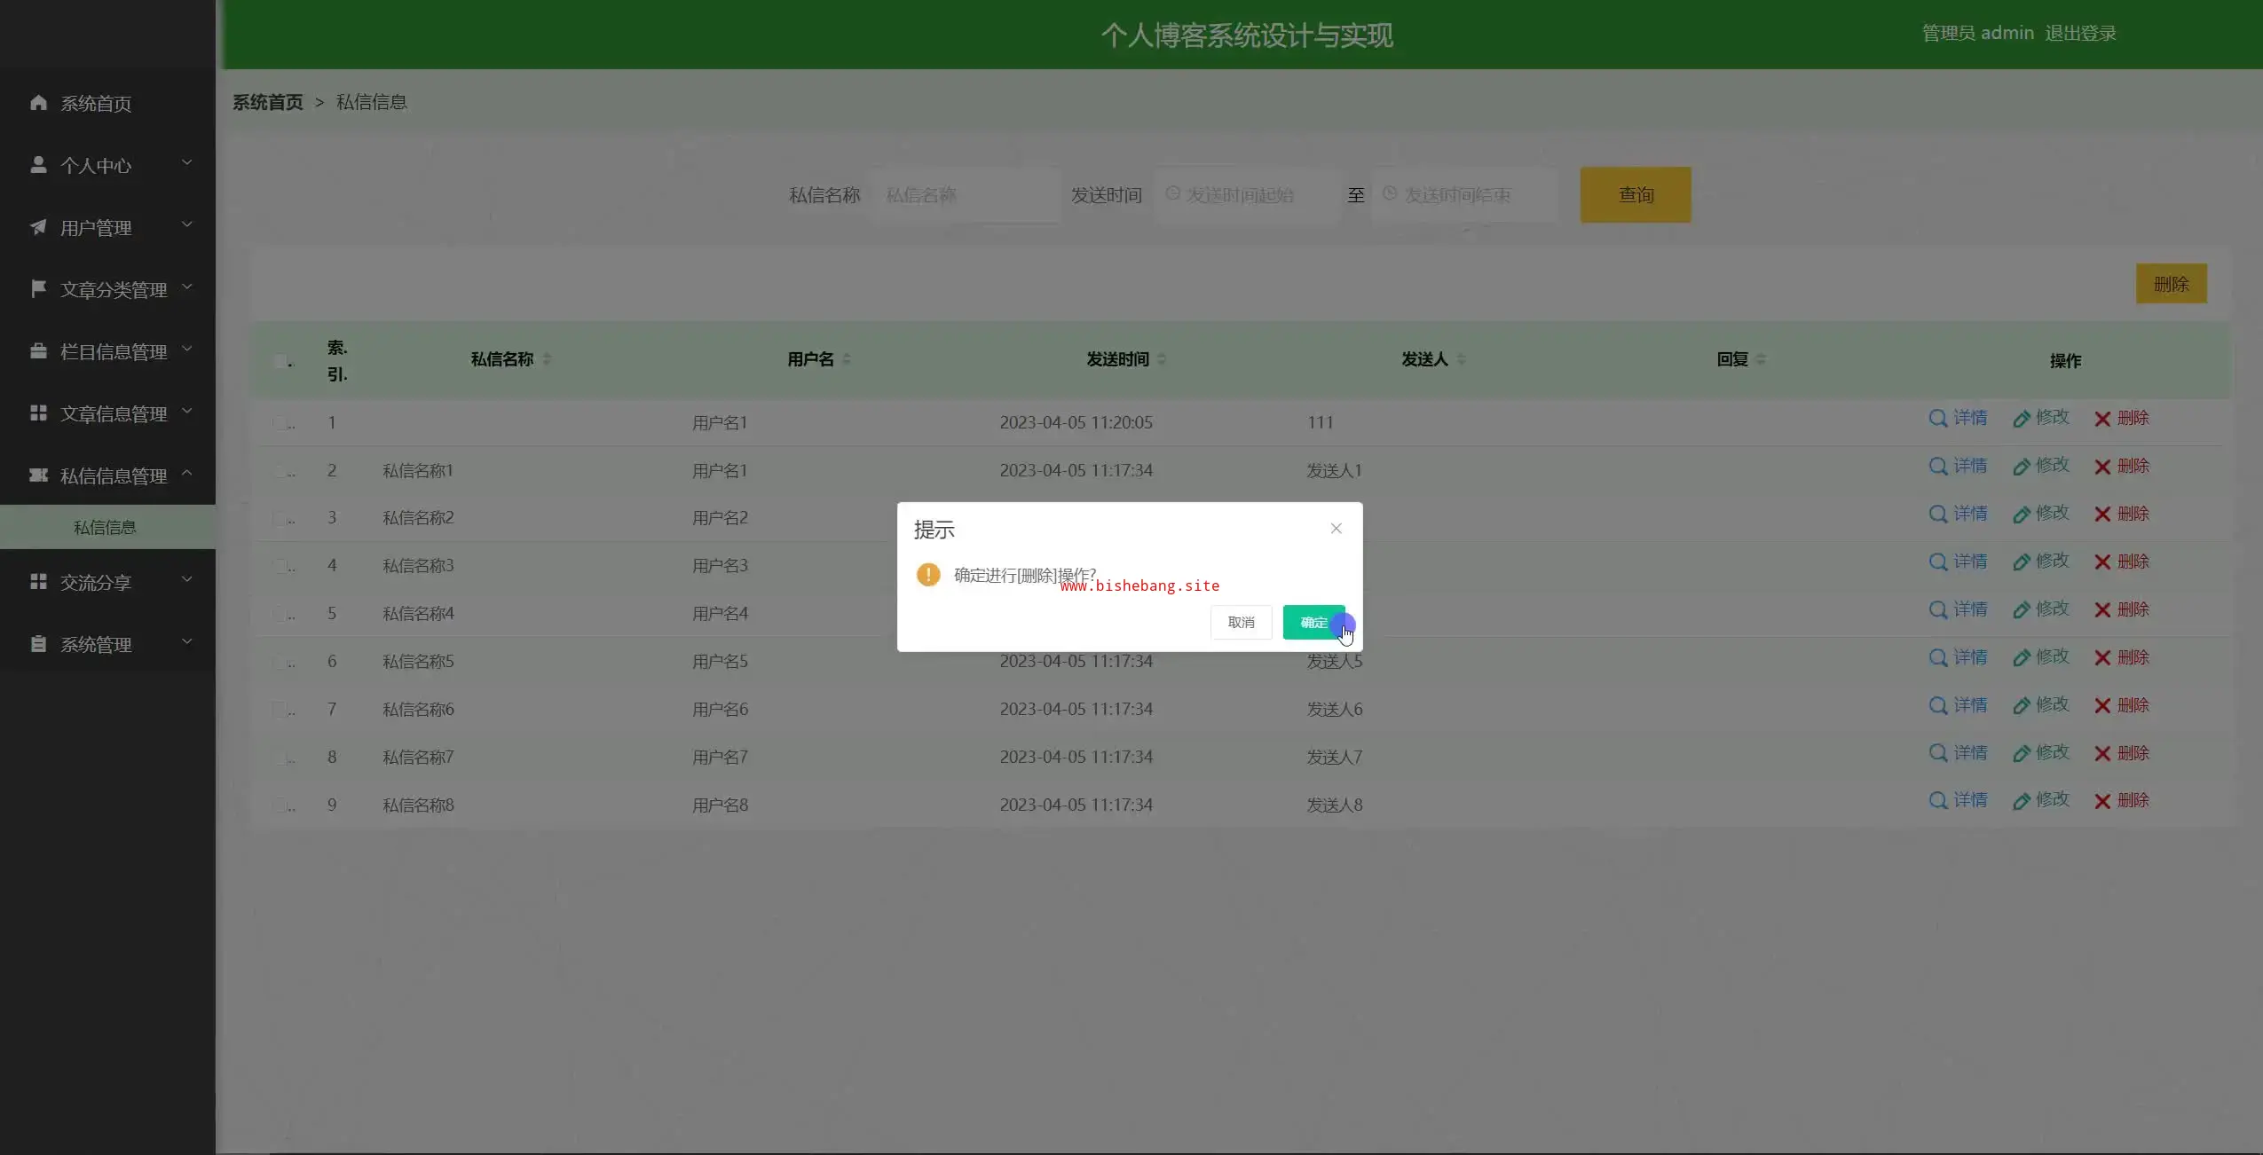Click the yellow 查询 search button
Image resolution: width=2263 pixels, height=1155 pixels.
coord(1635,195)
